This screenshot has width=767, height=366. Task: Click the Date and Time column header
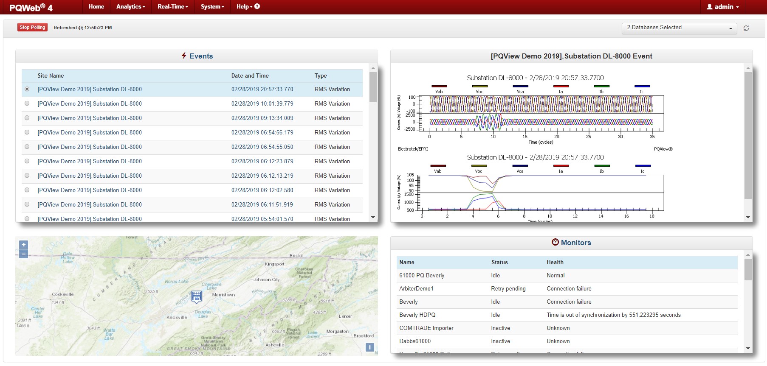coord(250,75)
